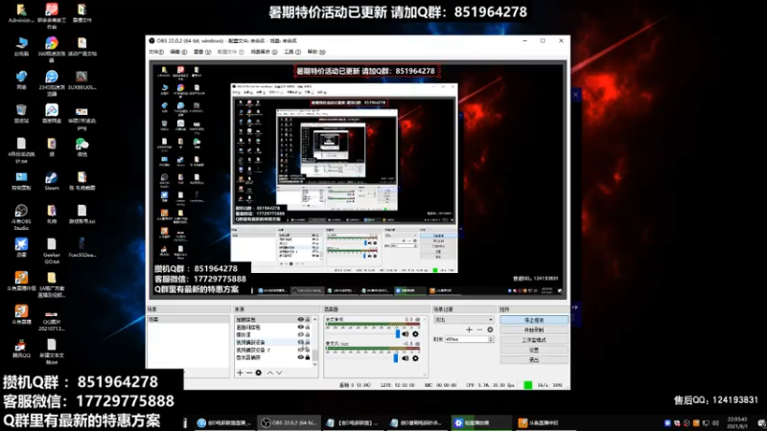Screen dimensions: 767x431
Task: Move selected source down with chevron
Action: 279,373
